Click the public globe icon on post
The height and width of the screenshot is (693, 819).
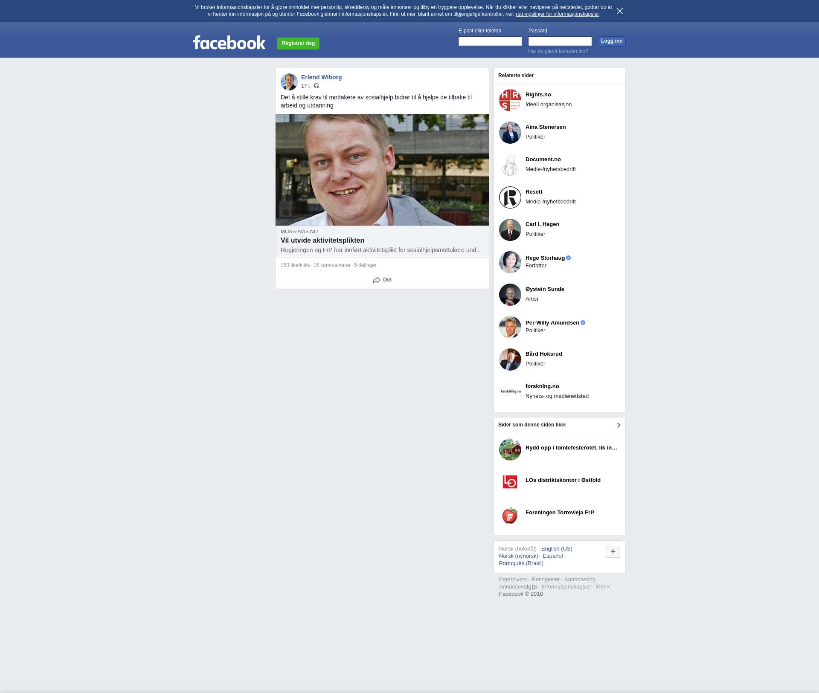coord(317,86)
